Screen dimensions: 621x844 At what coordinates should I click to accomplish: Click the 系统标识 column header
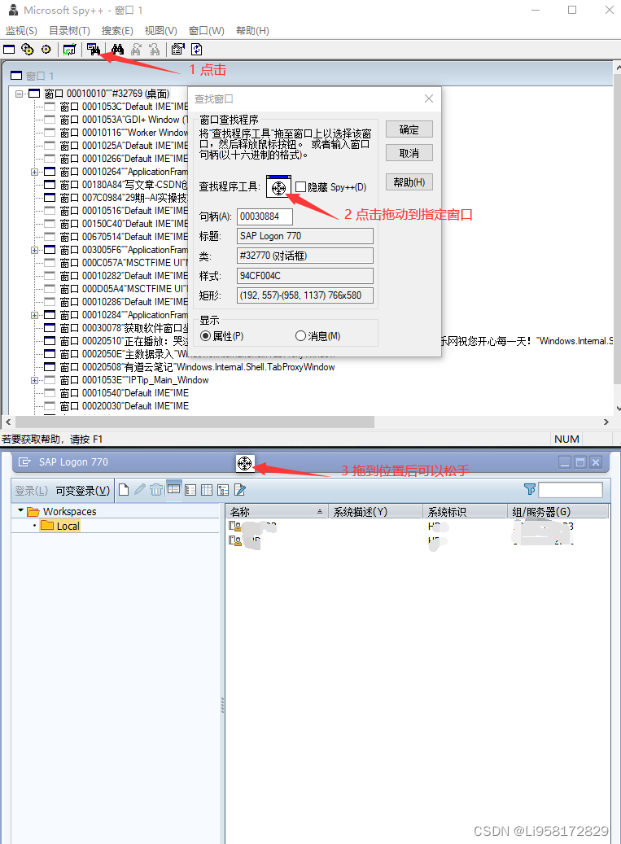point(465,511)
